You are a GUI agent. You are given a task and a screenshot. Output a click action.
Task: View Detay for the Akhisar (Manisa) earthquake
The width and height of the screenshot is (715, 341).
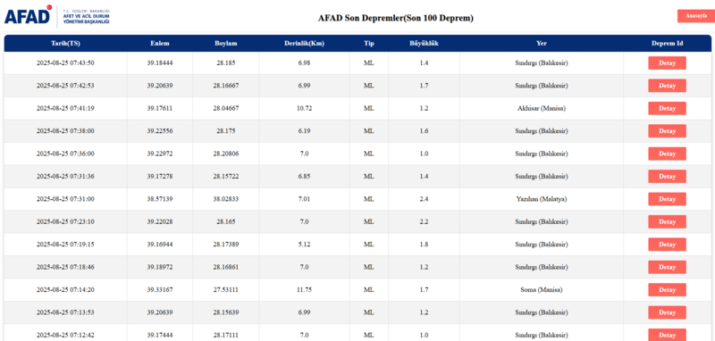click(667, 108)
